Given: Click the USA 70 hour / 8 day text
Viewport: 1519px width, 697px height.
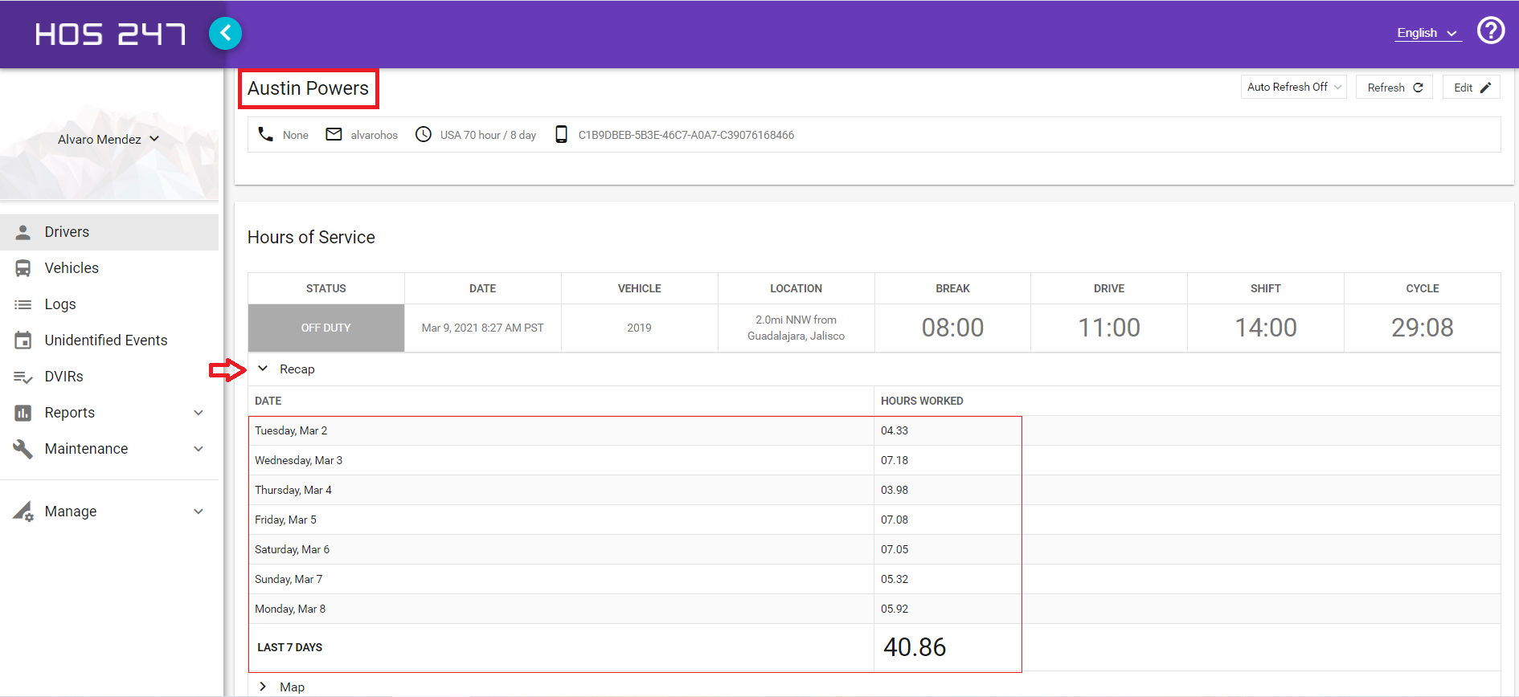Looking at the screenshot, I should [488, 135].
